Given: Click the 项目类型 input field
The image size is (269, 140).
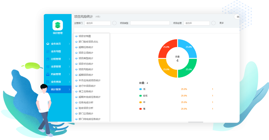Looking at the screenshot, I should (x=150, y=23).
